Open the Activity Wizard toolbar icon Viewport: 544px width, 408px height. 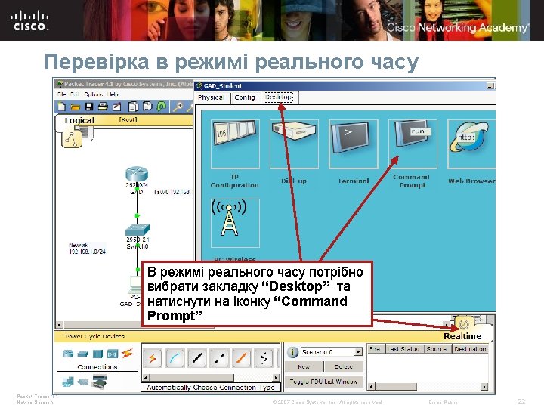116,107
